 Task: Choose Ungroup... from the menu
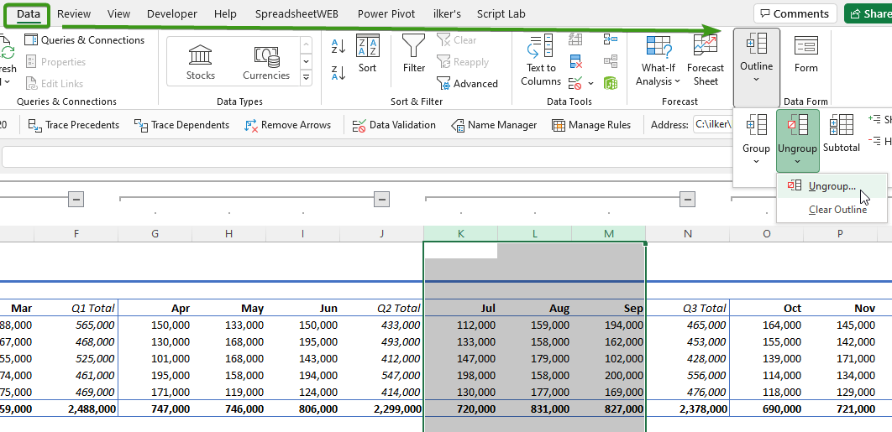[832, 186]
